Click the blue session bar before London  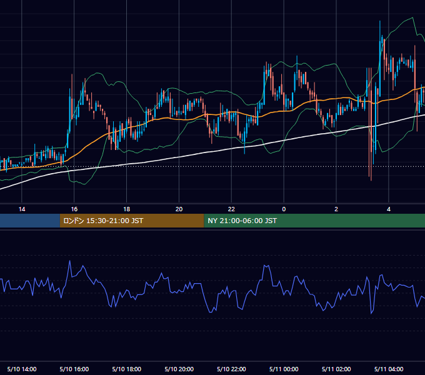point(30,221)
